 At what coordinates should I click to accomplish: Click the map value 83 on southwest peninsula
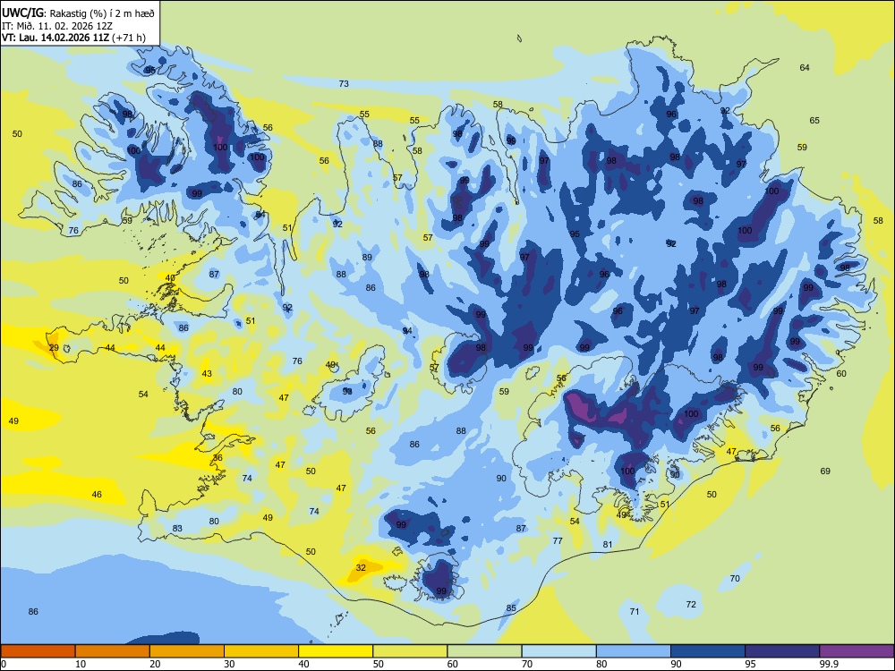(177, 529)
